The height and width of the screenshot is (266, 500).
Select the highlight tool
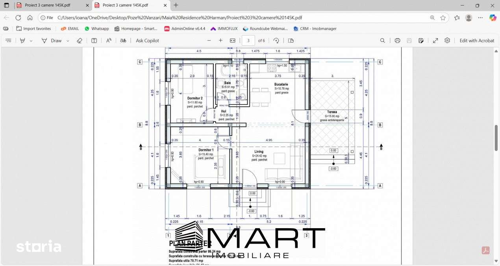coord(22,41)
